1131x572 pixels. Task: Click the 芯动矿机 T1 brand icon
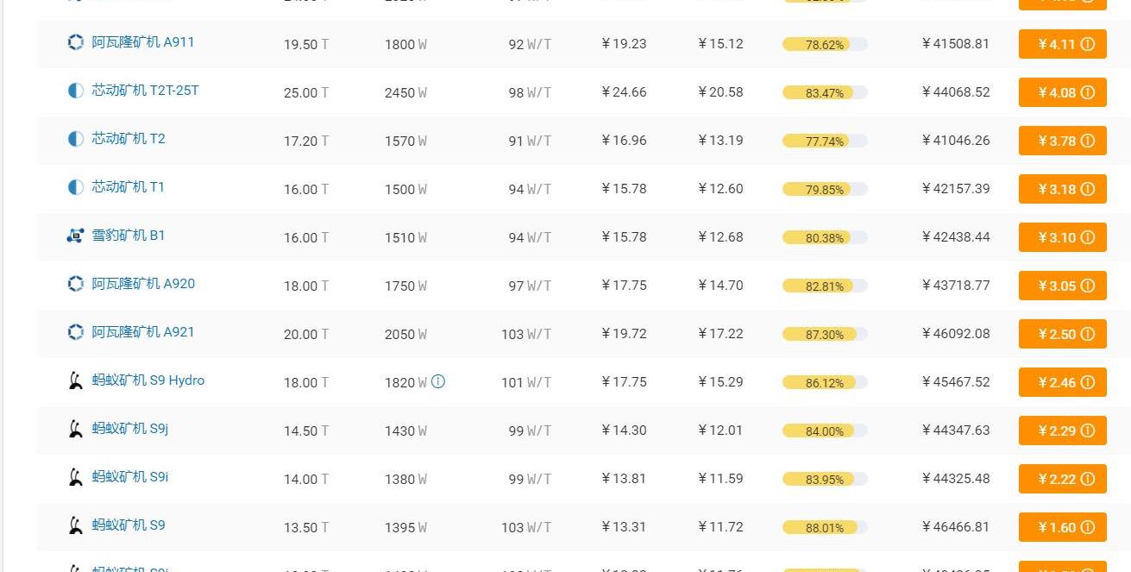[x=76, y=187]
